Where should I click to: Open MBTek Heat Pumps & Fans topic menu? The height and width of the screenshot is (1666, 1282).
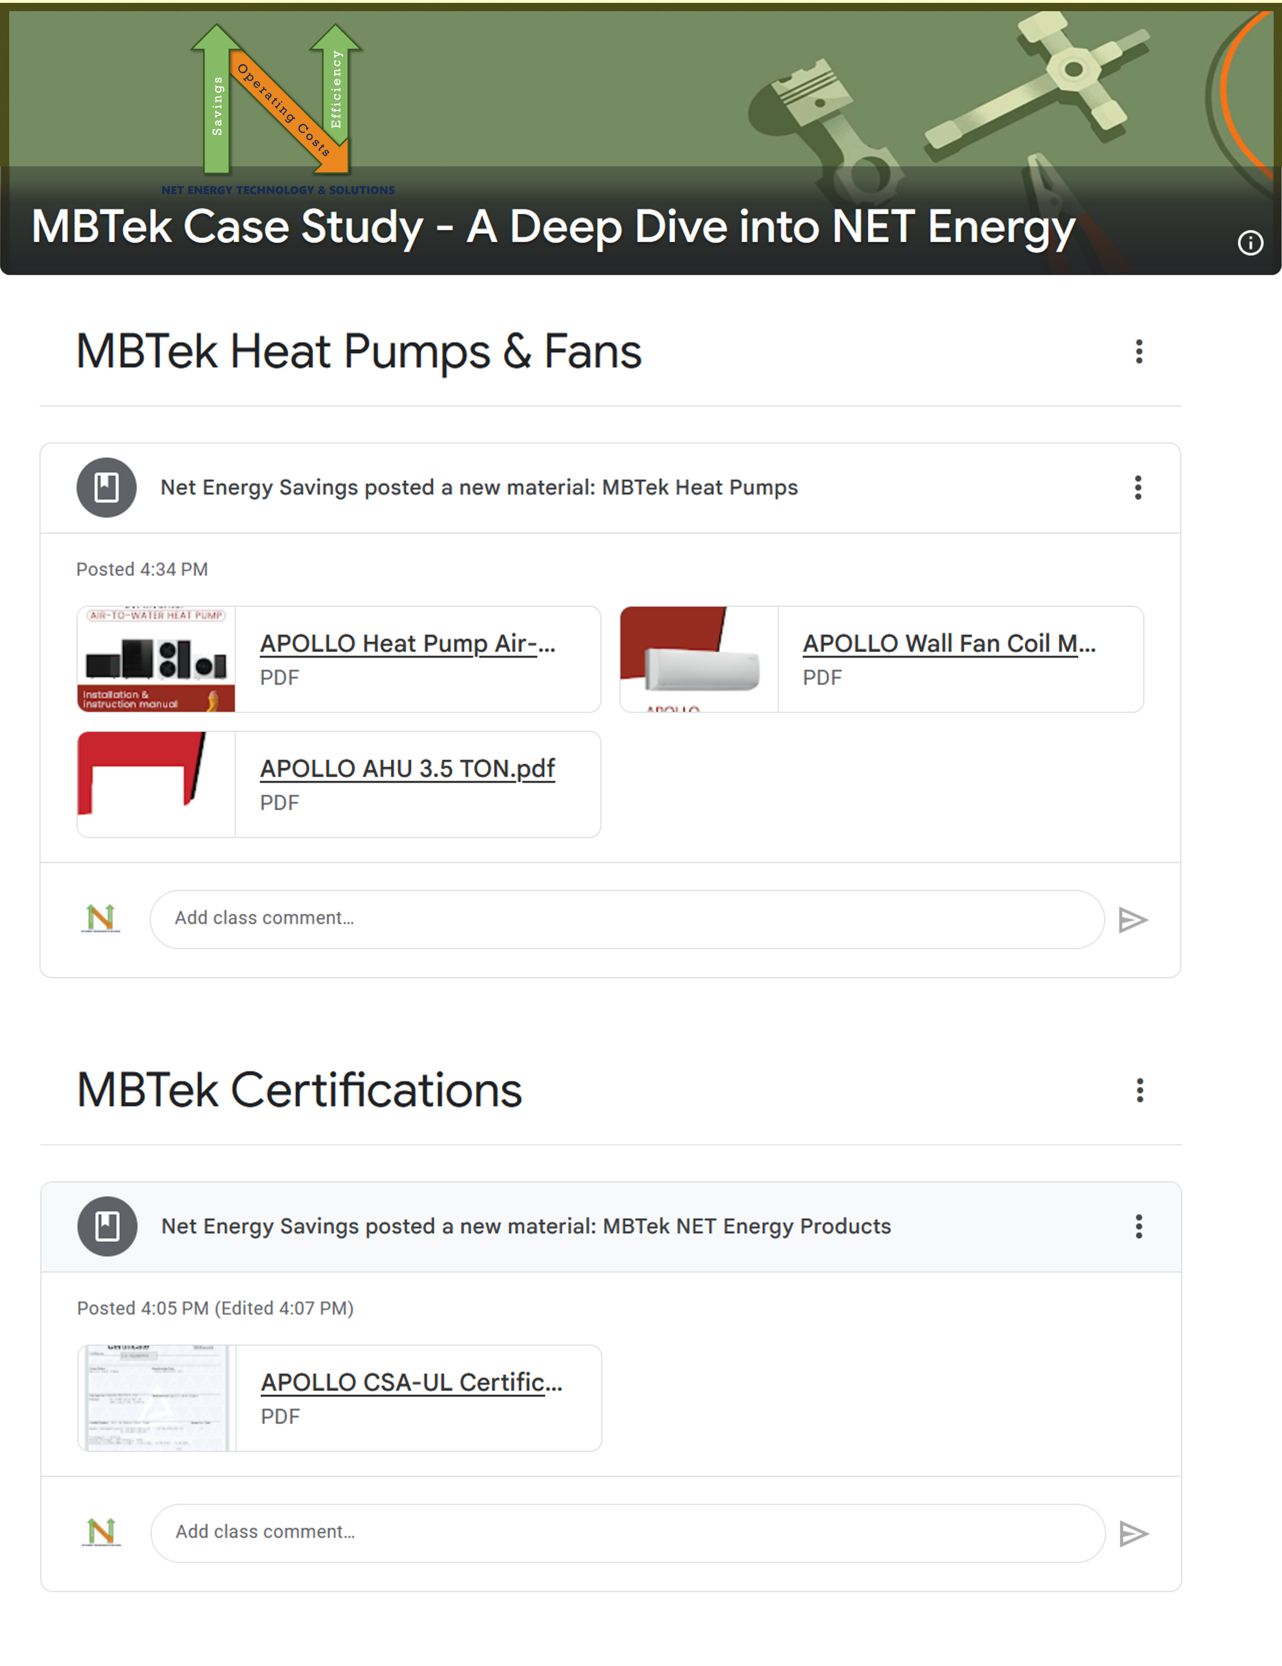pos(1139,352)
